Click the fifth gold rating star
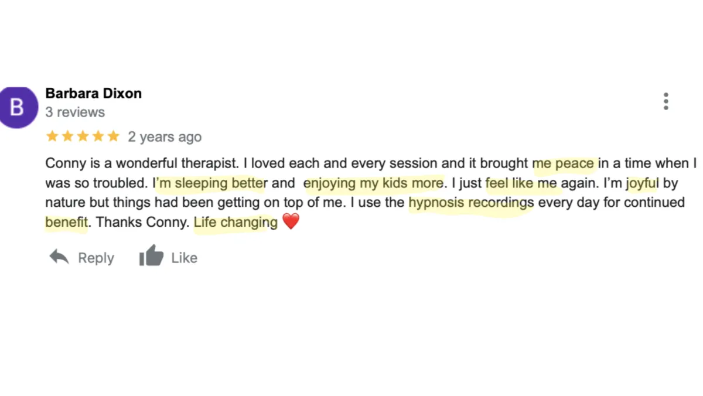Image resolution: width=703 pixels, height=396 pixels. coord(113,136)
